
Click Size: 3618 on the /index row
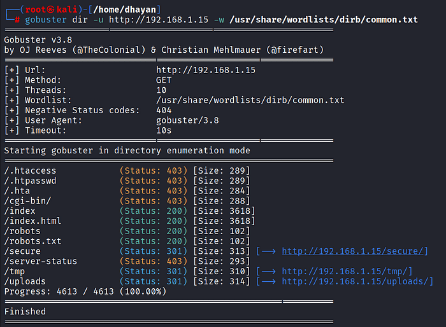pos(224,211)
